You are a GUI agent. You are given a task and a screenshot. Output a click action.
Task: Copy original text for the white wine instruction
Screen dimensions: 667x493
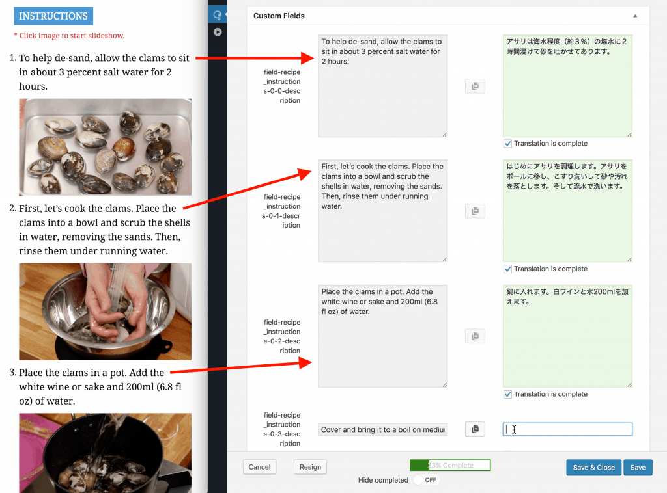[475, 336]
